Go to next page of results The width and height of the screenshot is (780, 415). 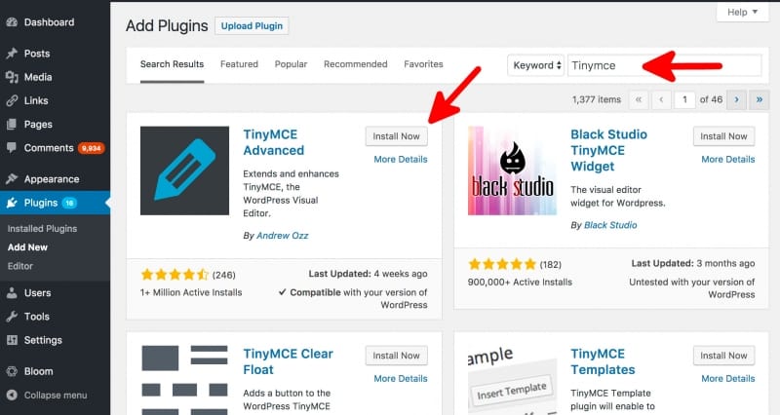pyautogui.click(x=738, y=99)
